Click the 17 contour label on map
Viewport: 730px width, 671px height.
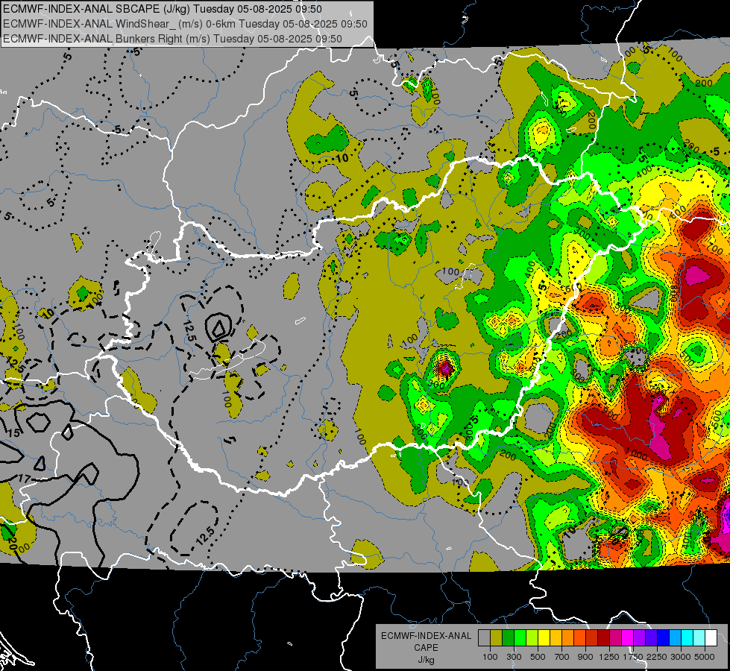coord(24,478)
